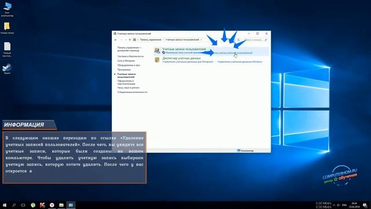Switch input language ENG indicator

click(x=344, y=205)
